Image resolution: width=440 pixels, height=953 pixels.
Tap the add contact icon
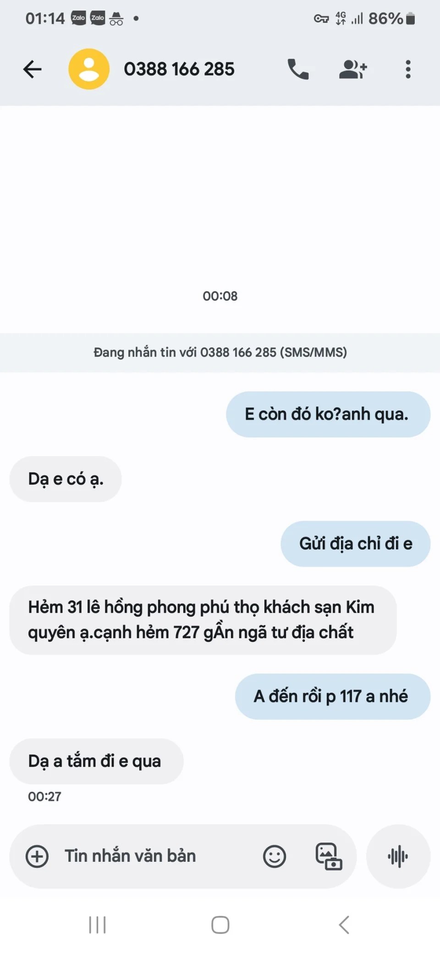353,69
